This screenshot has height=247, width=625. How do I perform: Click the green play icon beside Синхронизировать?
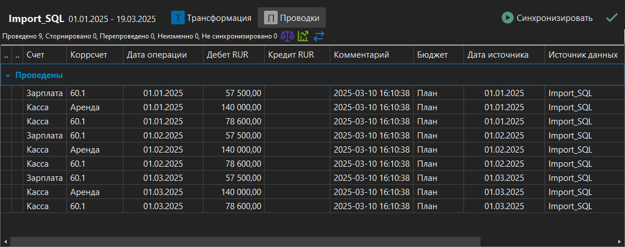(x=507, y=18)
